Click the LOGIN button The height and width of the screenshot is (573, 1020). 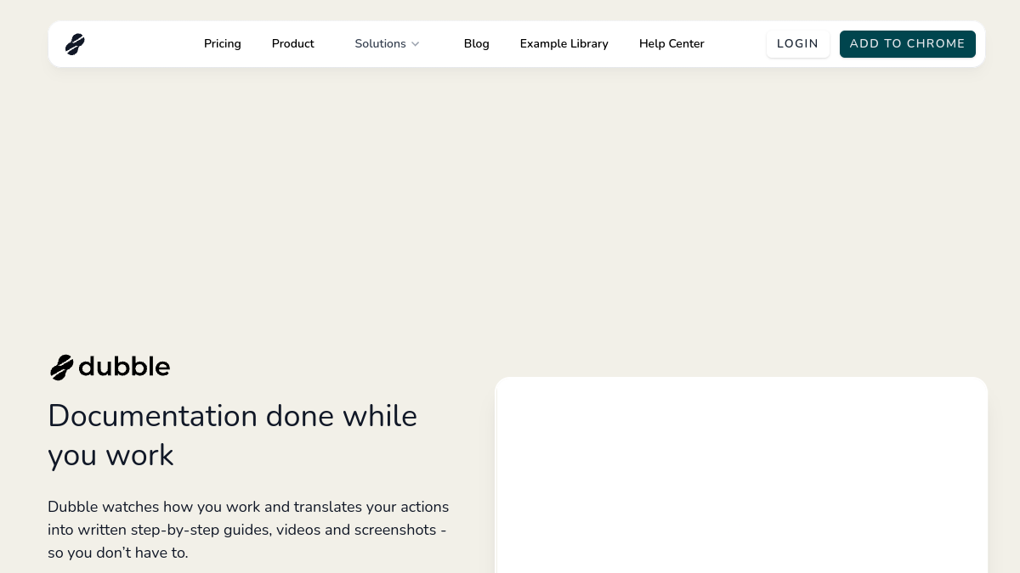(x=798, y=44)
